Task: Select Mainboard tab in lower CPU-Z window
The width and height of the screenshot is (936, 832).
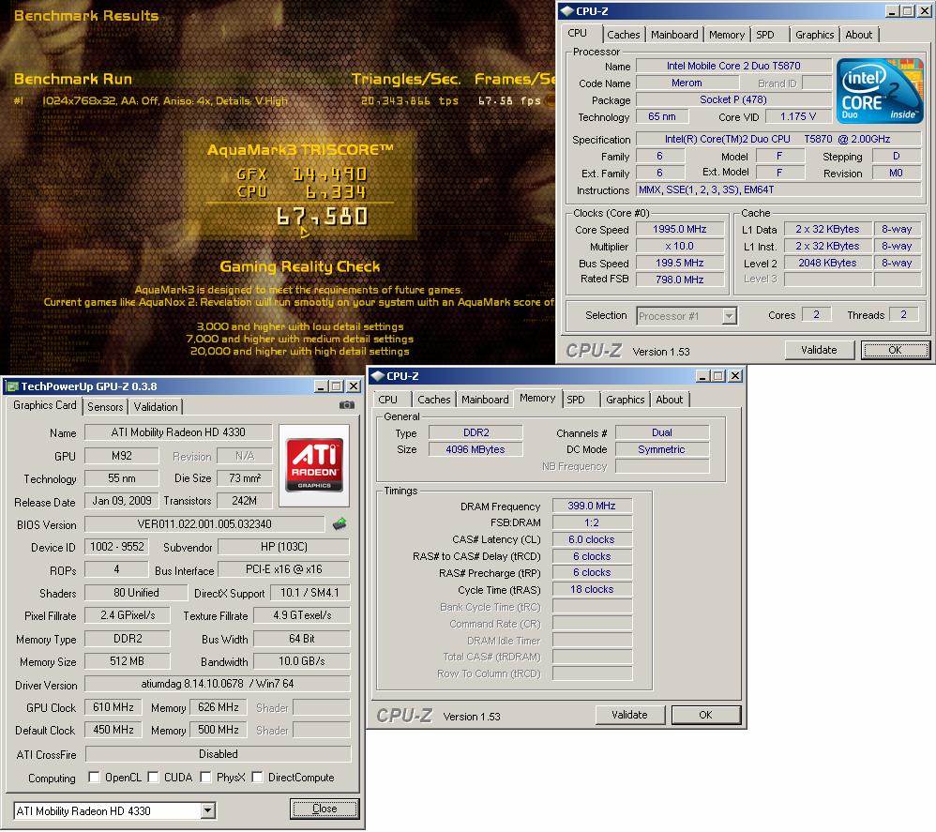Action: [x=485, y=400]
